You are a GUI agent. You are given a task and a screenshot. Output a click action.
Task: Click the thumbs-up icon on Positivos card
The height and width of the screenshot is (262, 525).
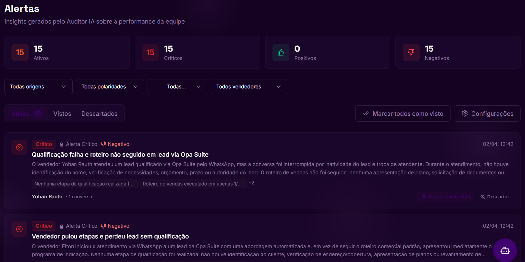pos(281,52)
